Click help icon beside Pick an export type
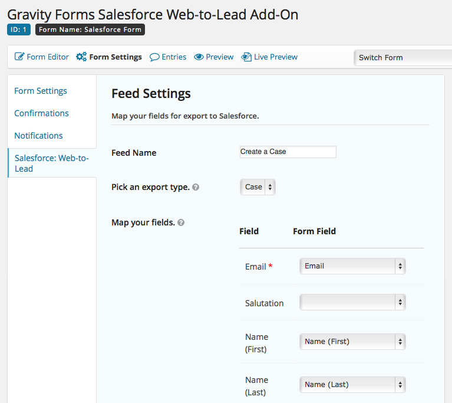 pos(196,187)
